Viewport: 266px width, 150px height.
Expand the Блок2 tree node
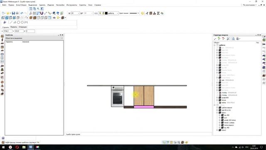click(217, 130)
